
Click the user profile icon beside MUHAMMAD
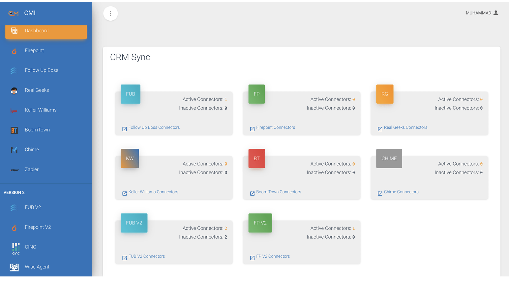496,13
